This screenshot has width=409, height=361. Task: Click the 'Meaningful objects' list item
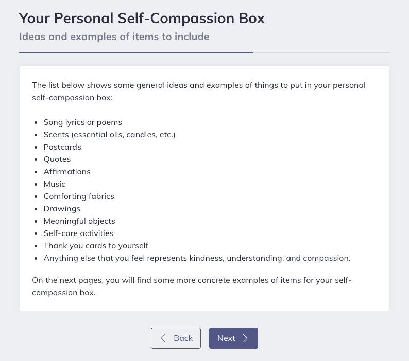pos(79,221)
